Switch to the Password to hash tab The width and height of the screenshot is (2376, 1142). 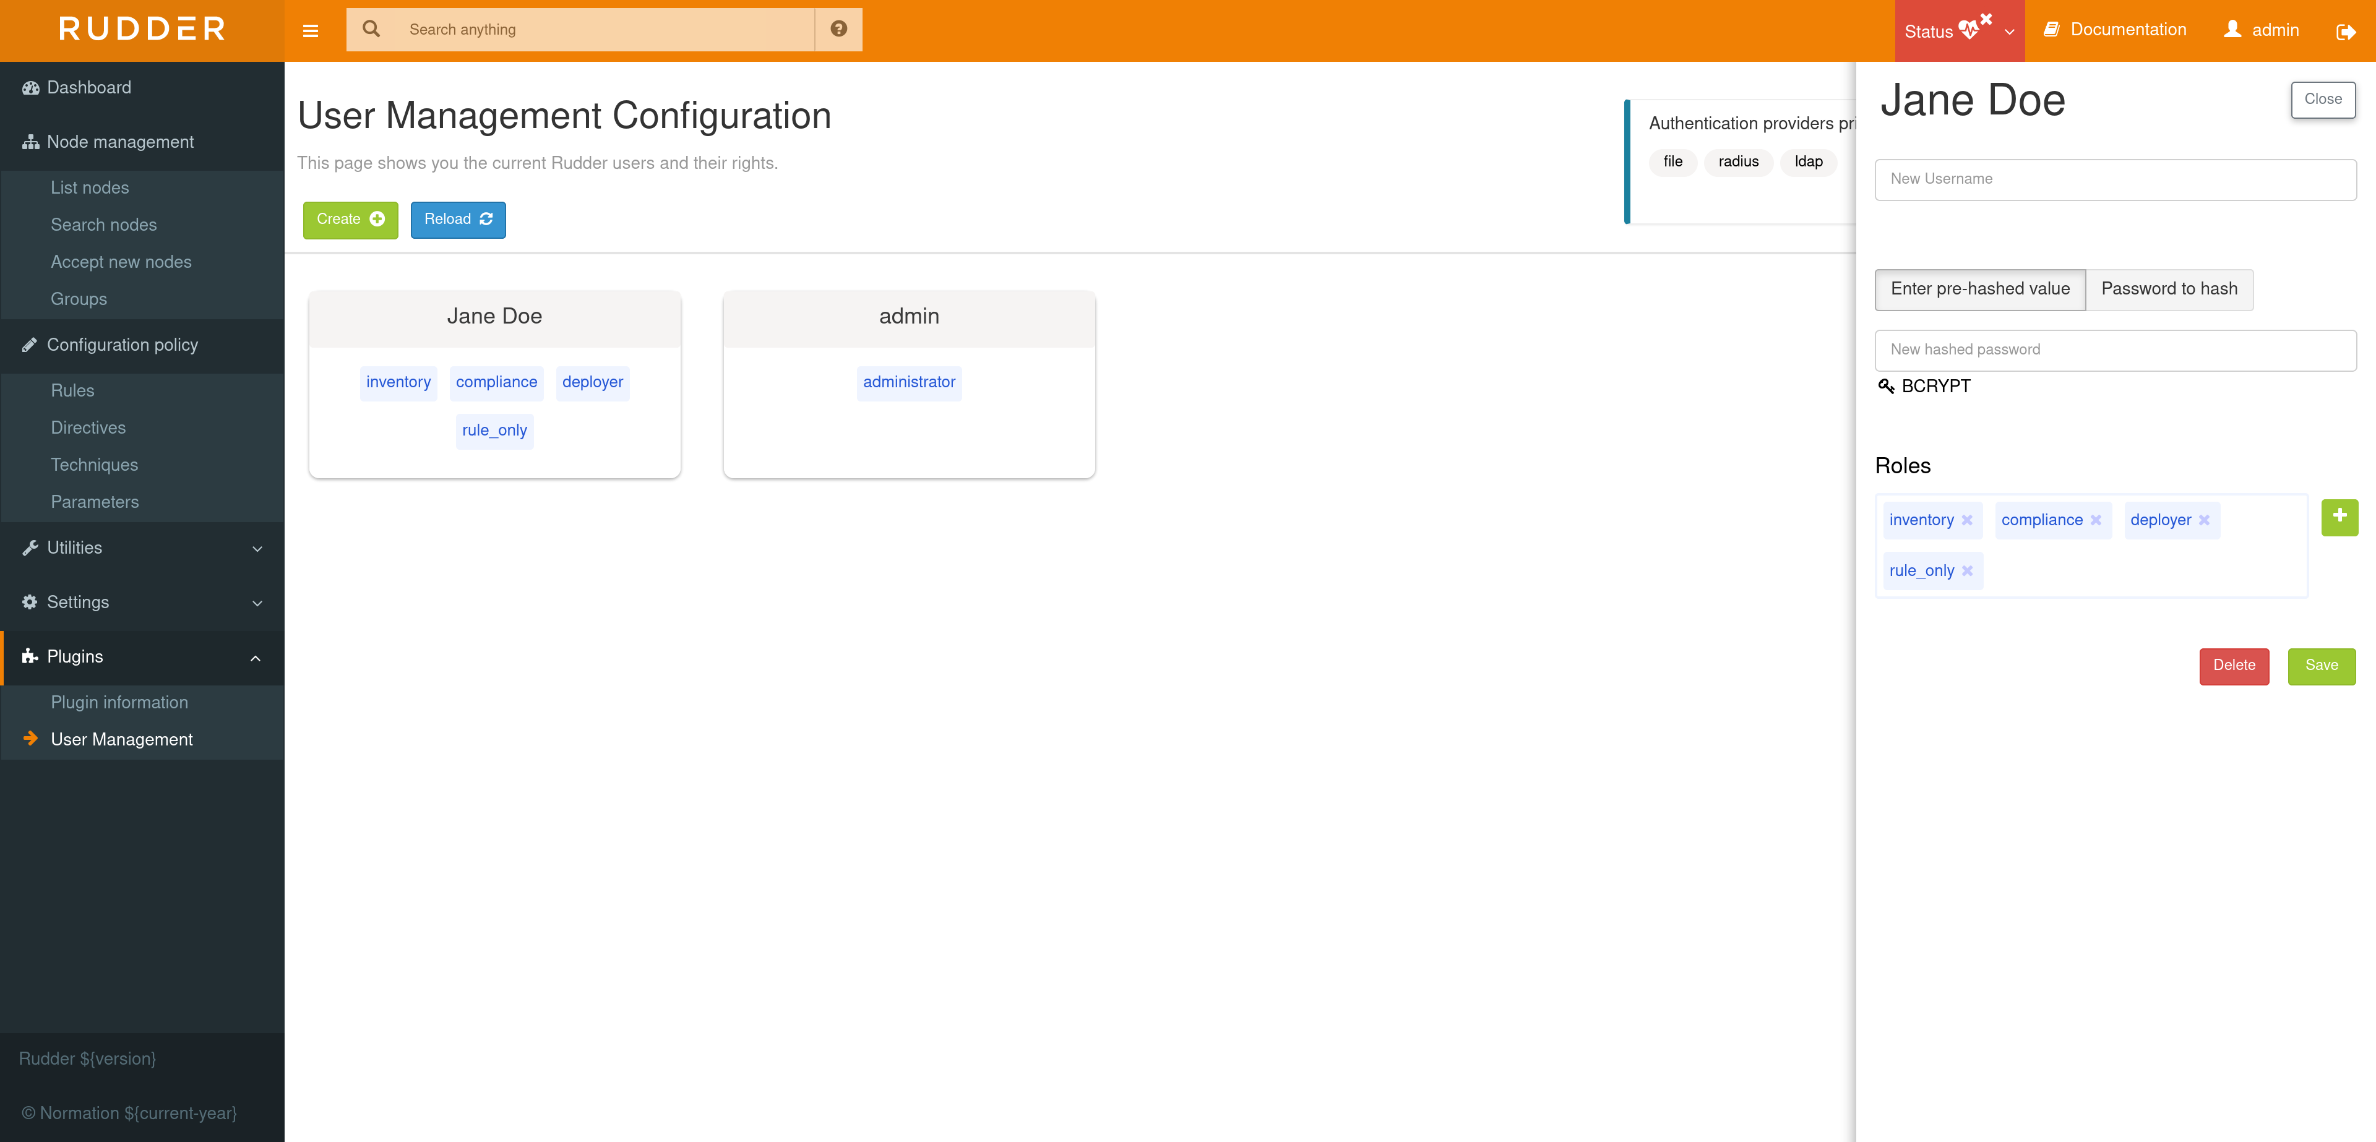[2169, 289]
